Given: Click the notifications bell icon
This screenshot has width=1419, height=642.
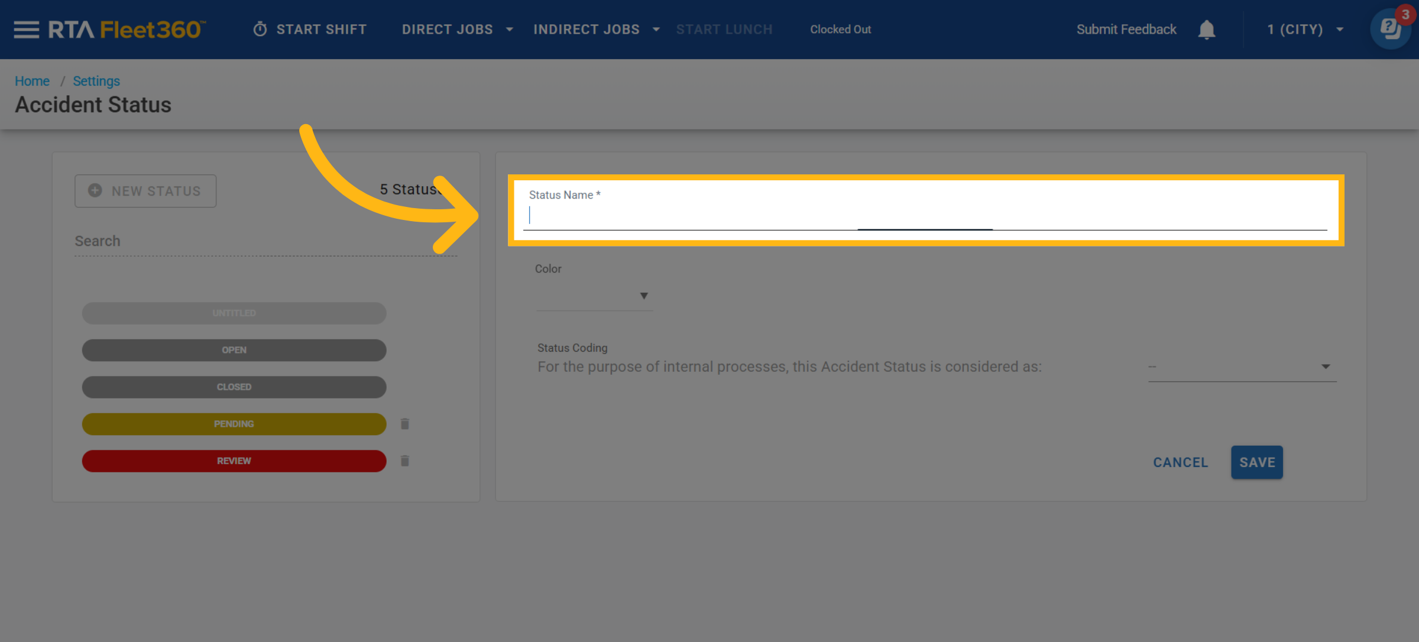Looking at the screenshot, I should [x=1206, y=30].
